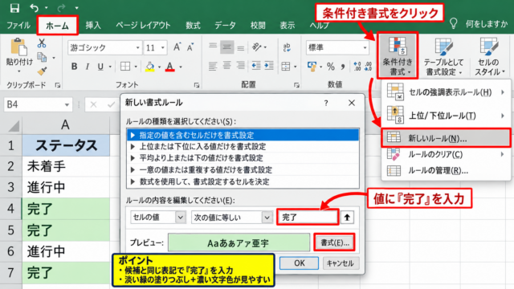Open the ファイル tab
The image size is (514, 289).
pyautogui.click(x=18, y=25)
